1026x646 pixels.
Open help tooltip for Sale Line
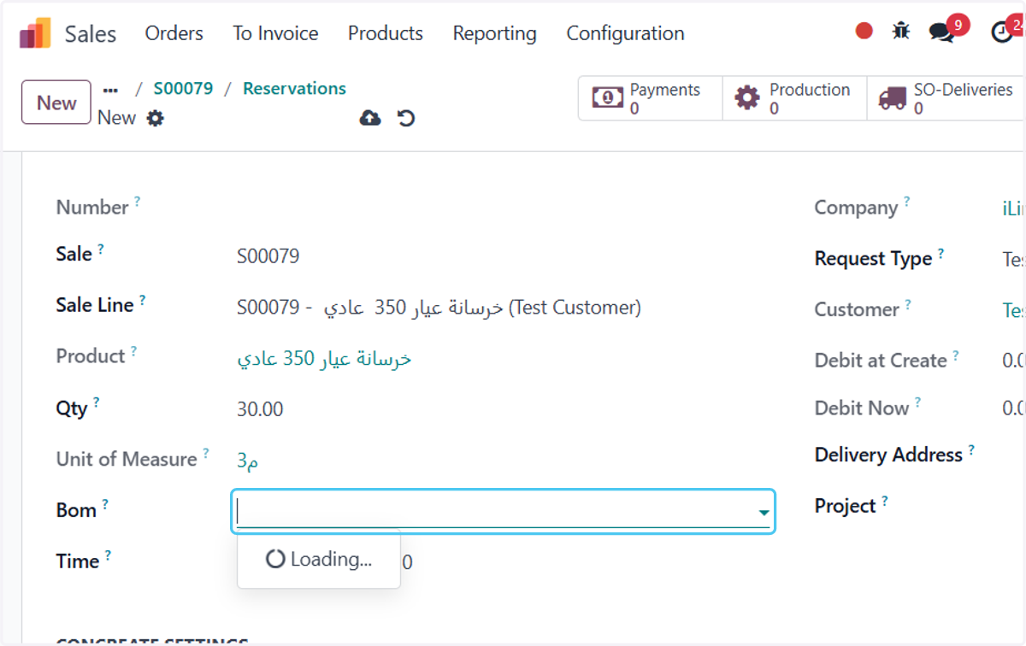tap(142, 299)
